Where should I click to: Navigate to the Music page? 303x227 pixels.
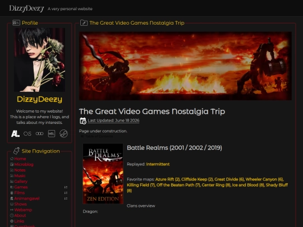click(x=20, y=175)
